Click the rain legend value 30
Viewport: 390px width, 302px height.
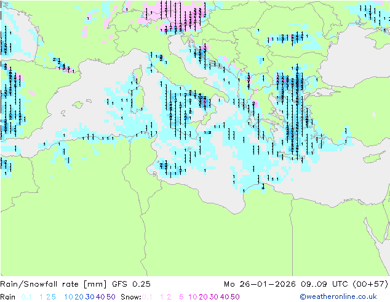pos(90,297)
